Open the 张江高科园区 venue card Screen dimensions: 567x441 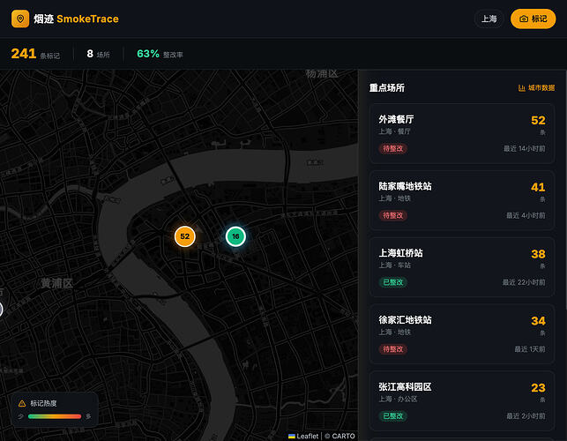click(462, 401)
